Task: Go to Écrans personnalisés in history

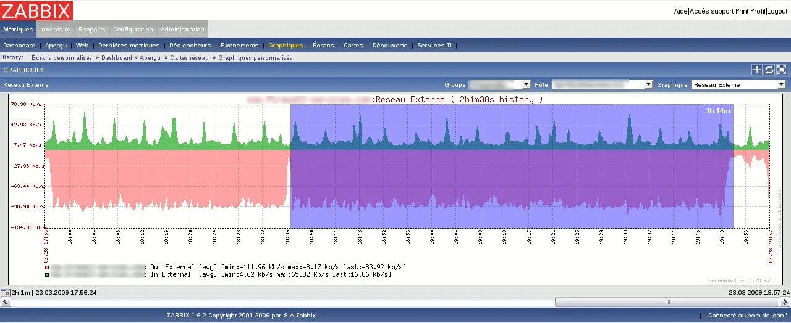Action: (x=62, y=57)
